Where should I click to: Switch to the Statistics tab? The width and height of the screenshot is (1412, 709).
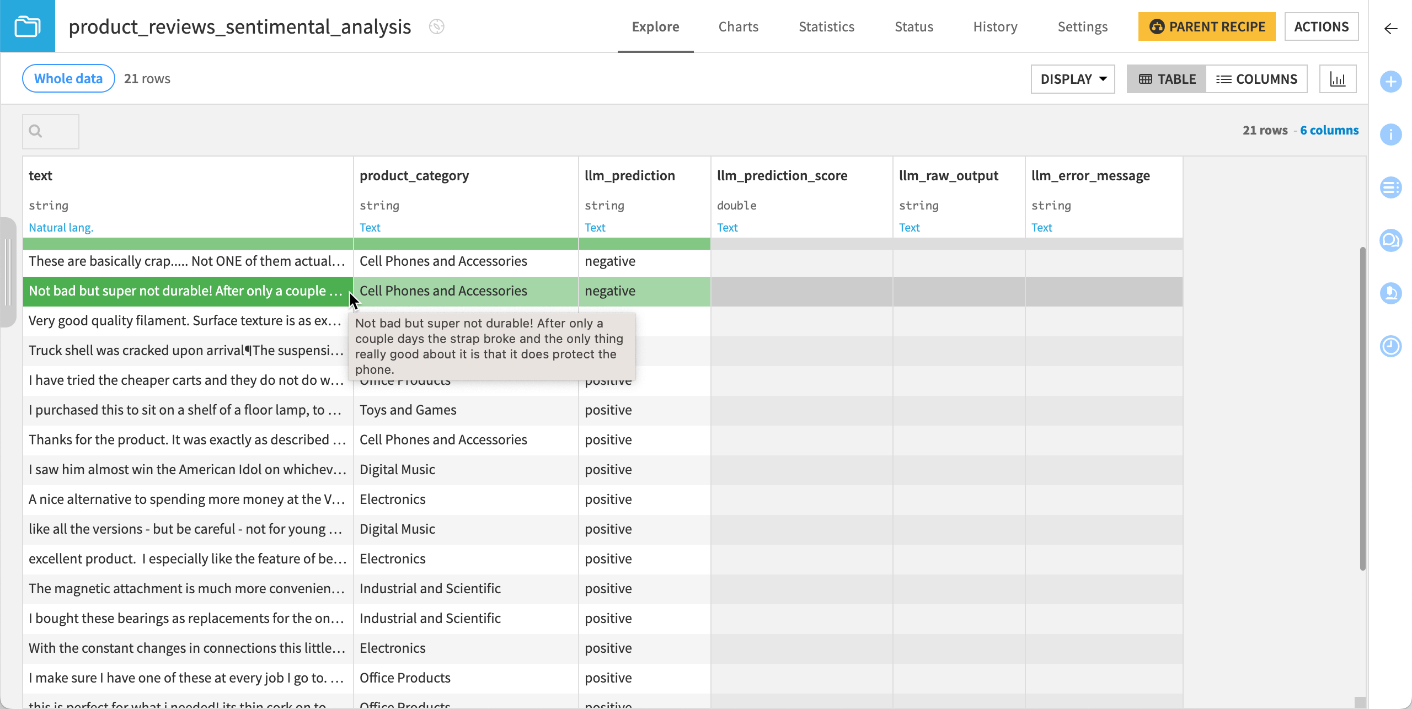tap(826, 26)
